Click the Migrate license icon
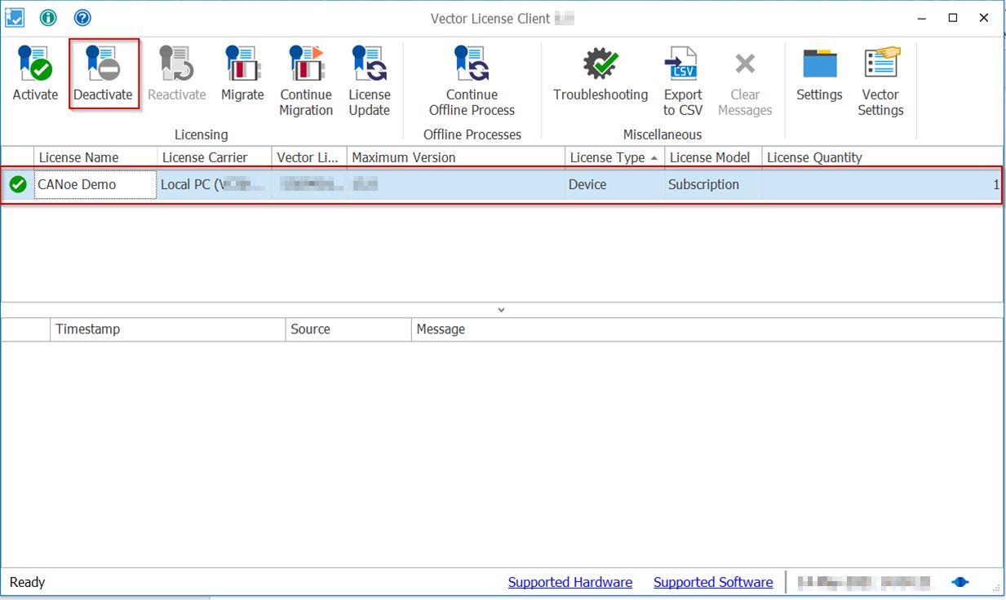 coord(242,65)
